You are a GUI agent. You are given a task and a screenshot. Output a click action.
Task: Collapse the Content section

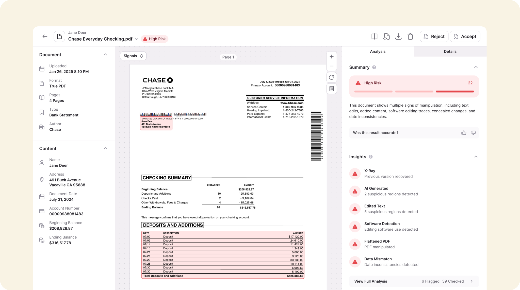[105, 148]
